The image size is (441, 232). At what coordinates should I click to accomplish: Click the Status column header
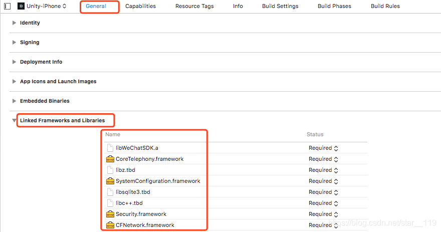coord(315,134)
